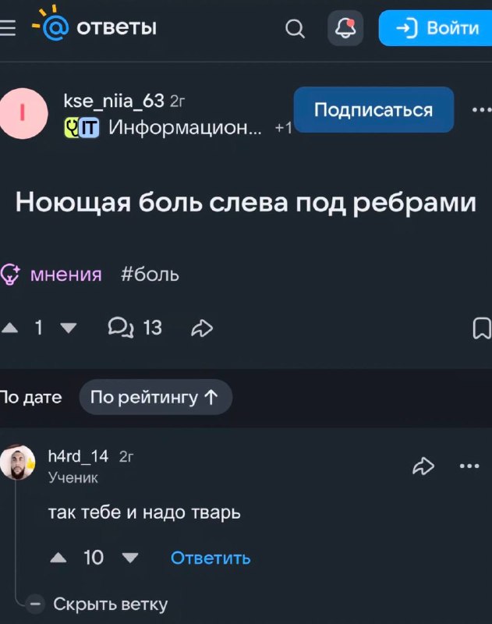Open the notifications bell
Screen dimensions: 492x624
(345, 28)
